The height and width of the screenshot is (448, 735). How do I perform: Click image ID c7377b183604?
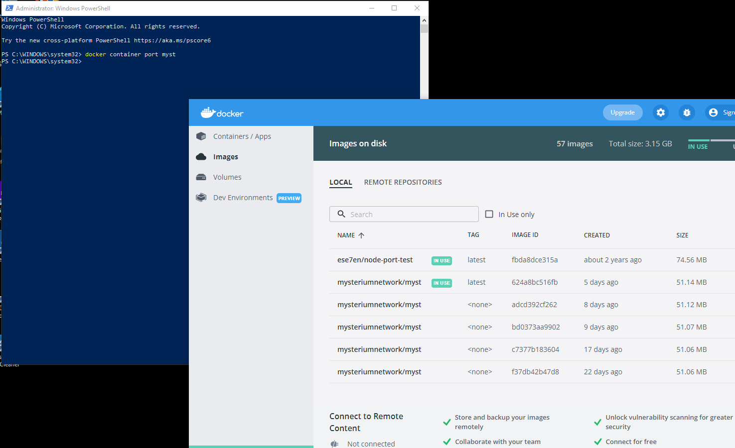click(535, 349)
